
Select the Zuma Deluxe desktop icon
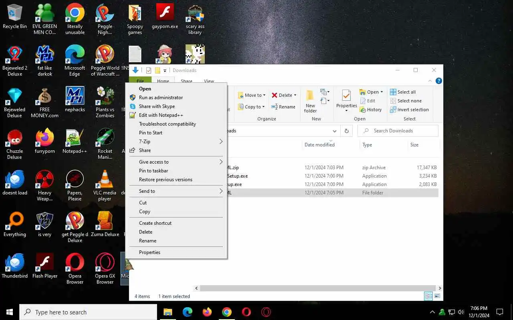(105, 225)
